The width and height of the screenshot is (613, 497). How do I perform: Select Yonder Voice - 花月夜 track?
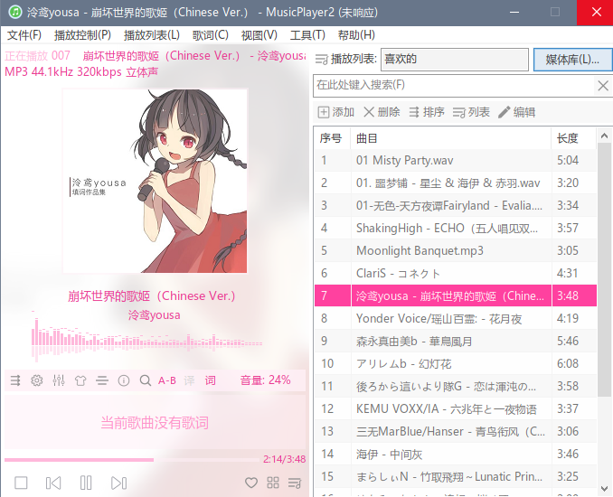click(456, 318)
